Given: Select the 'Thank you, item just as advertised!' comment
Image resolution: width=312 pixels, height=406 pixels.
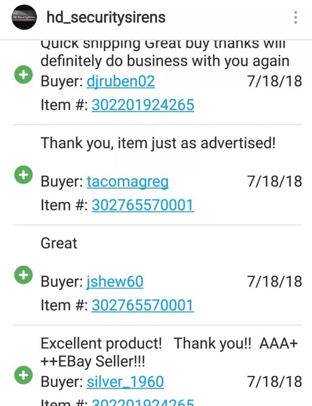Looking at the screenshot, I should click(158, 143).
